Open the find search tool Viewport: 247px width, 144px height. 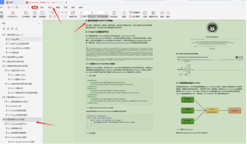[x=168, y=14]
